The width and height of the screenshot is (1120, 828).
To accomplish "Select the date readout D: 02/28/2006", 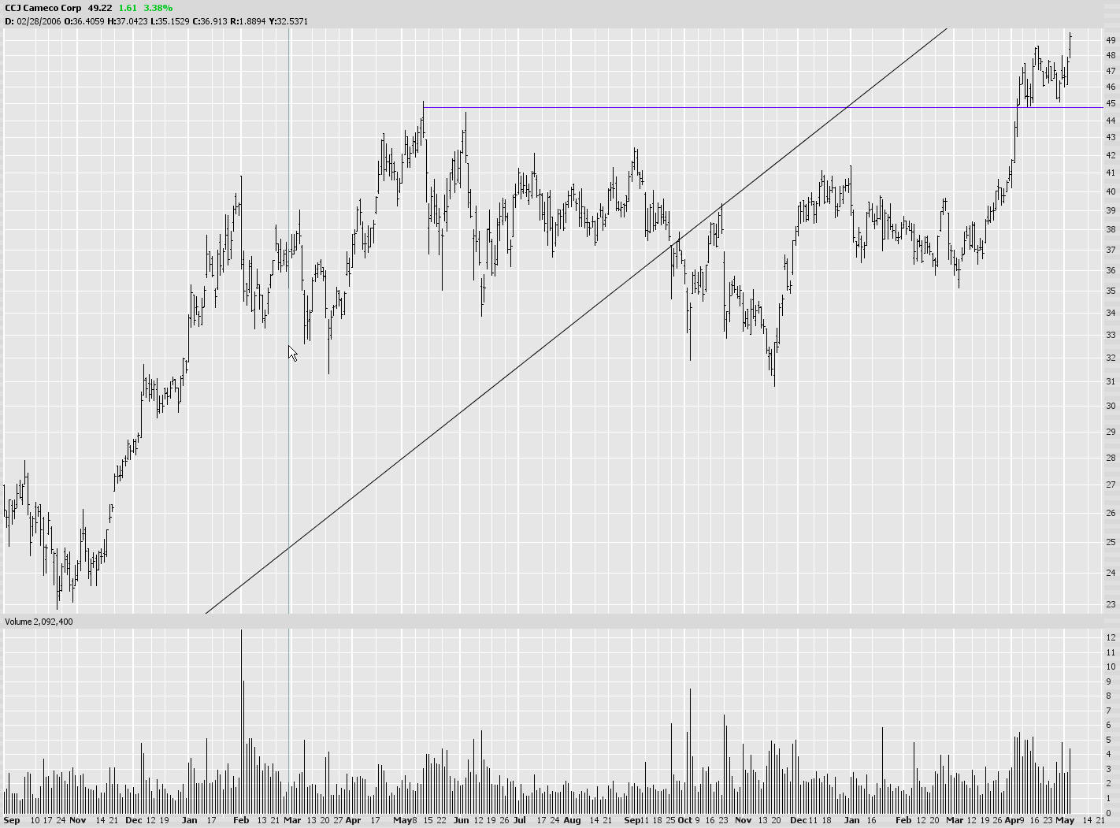I will coord(33,21).
